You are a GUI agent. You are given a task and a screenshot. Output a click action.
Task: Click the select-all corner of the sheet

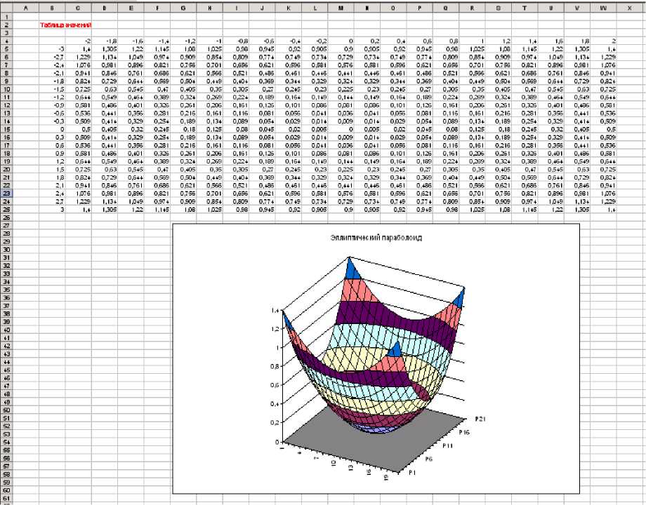pos(6,8)
